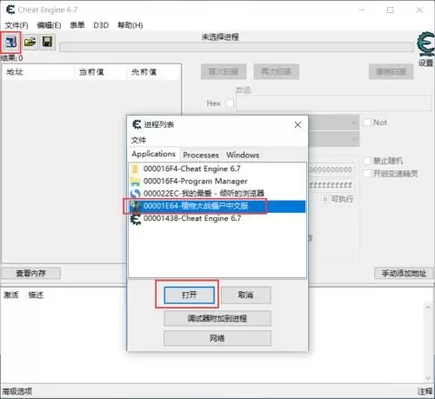The height and width of the screenshot is (399, 435).
Task: Enable the 开启变速精灵 checkbox
Action: (x=367, y=174)
